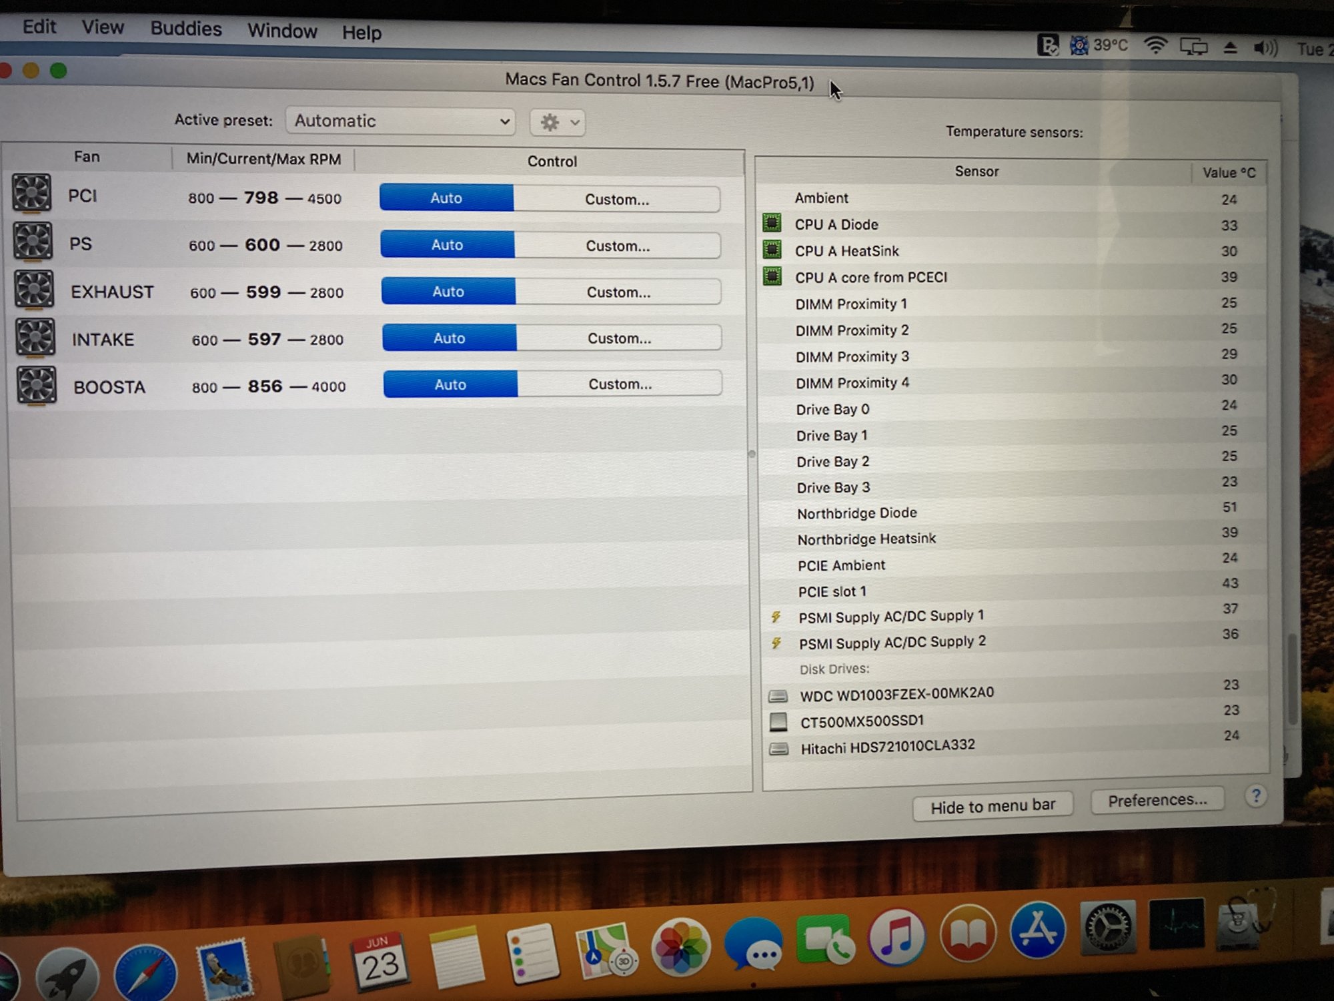Image resolution: width=1334 pixels, height=1001 pixels.
Task: Click the Min/Current/Max RPM column header
Action: pos(263,159)
